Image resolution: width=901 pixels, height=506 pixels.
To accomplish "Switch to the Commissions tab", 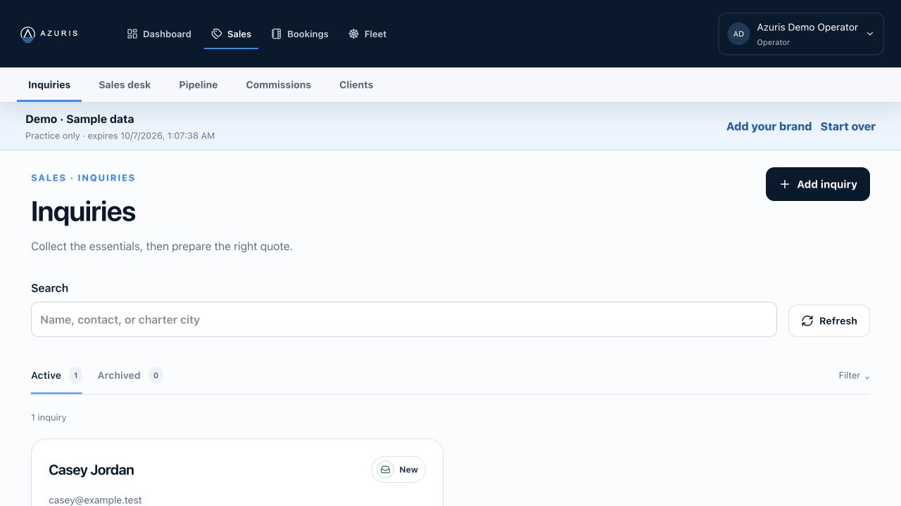I will [279, 84].
